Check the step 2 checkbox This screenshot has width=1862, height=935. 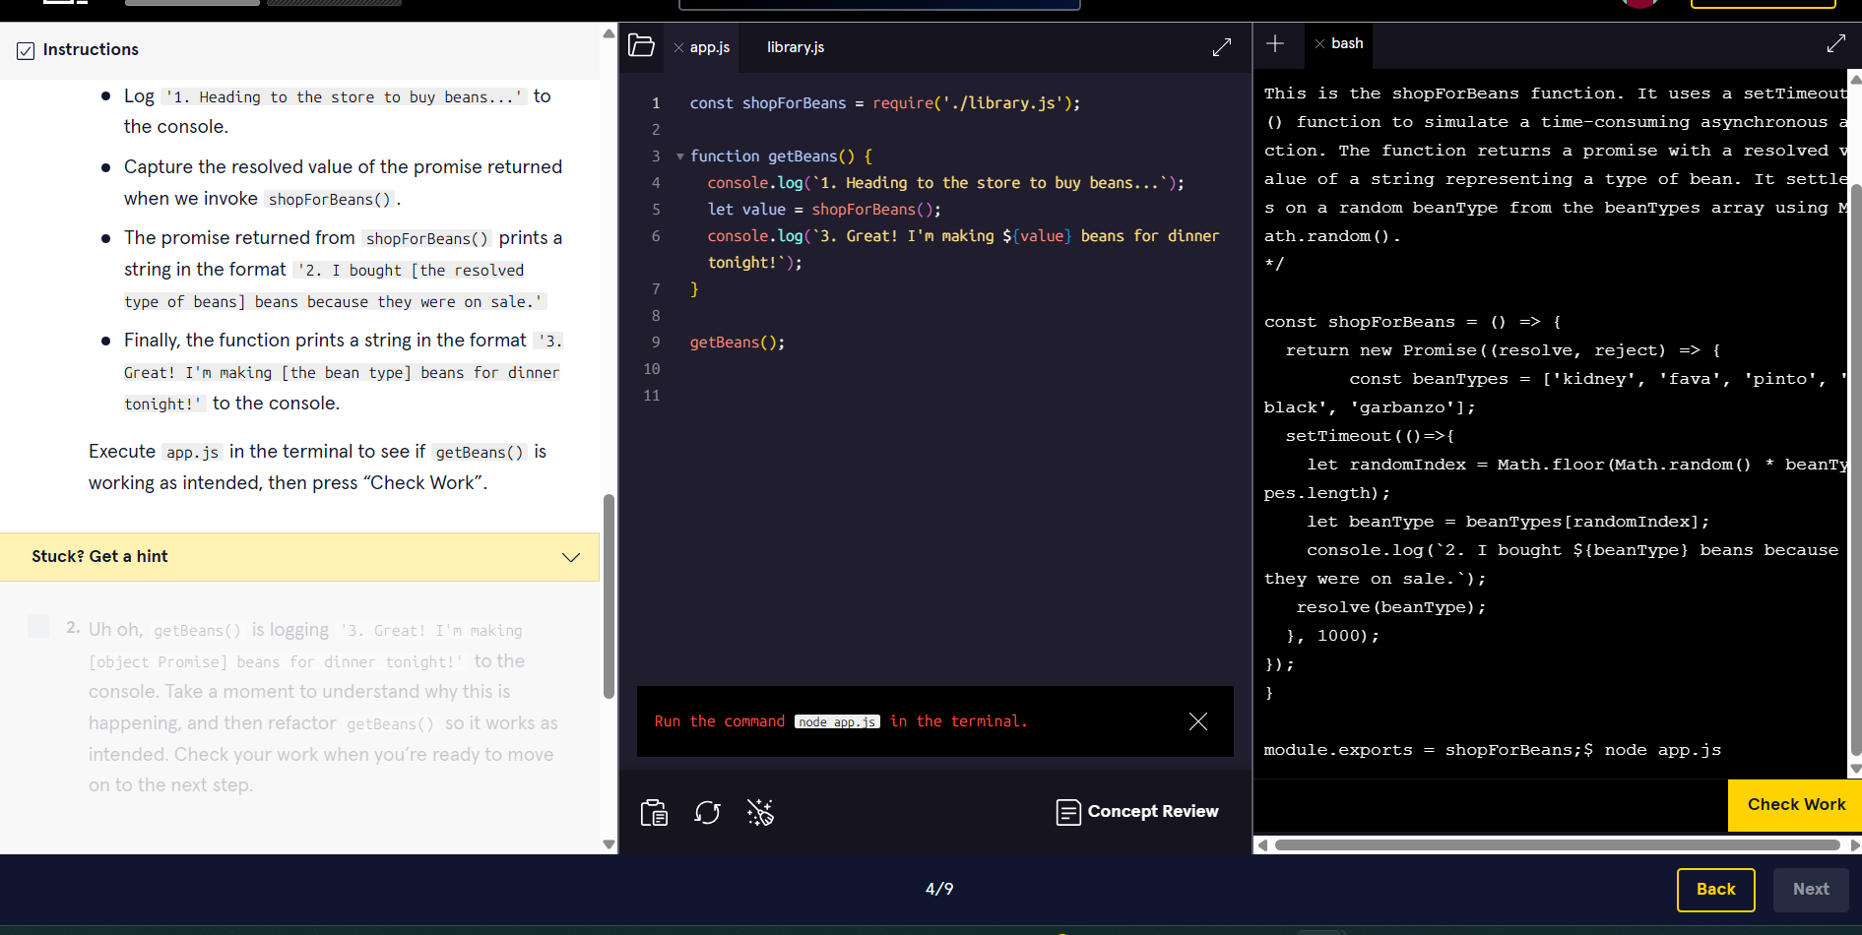pyautogui.click(x=38, y=627)
